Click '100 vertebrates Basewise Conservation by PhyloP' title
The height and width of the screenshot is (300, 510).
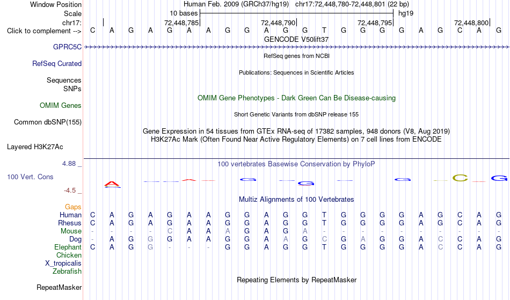296,164
